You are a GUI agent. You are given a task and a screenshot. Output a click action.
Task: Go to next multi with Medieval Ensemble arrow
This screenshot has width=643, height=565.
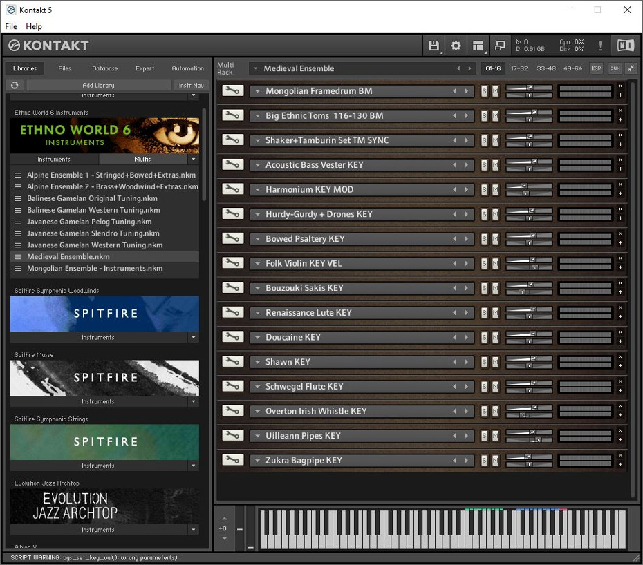[469, 68]
